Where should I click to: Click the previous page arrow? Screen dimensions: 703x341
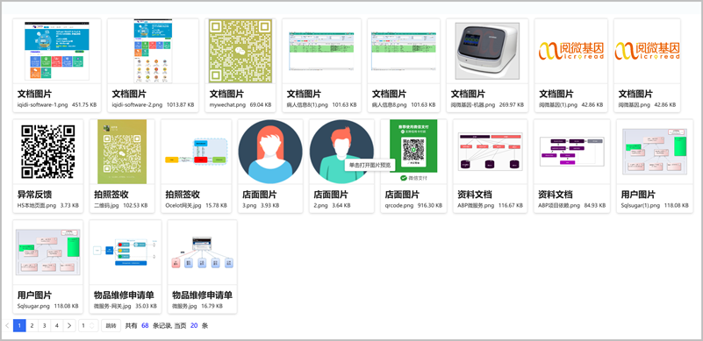pyautogui.click(x=7, y=326)
